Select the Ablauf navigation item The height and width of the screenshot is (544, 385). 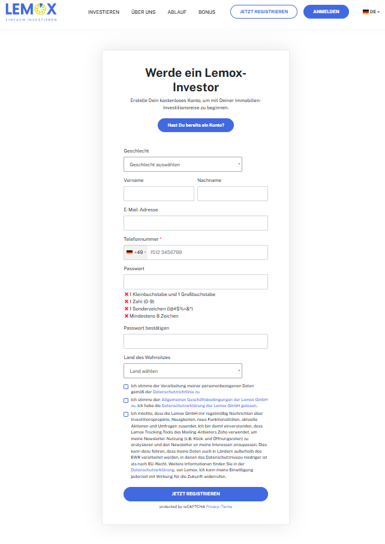coord(177,12)
